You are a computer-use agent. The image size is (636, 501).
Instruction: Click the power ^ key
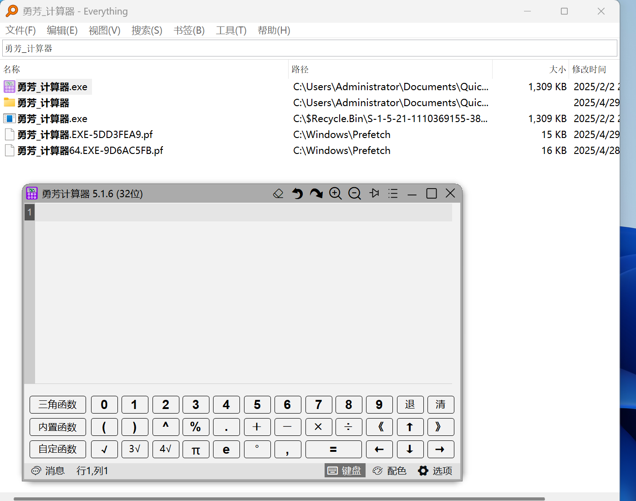click(166, 427)
